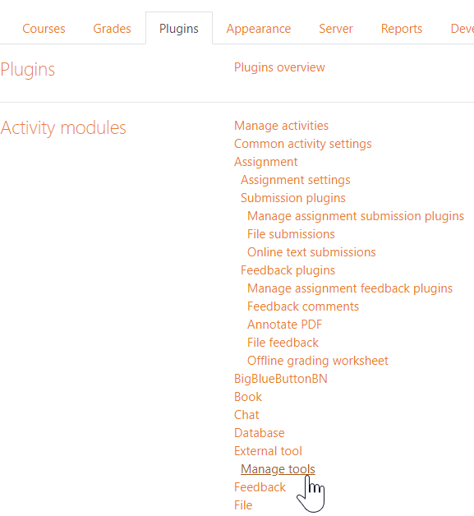
Task: Open the Chat module settings
Action: 246,415
